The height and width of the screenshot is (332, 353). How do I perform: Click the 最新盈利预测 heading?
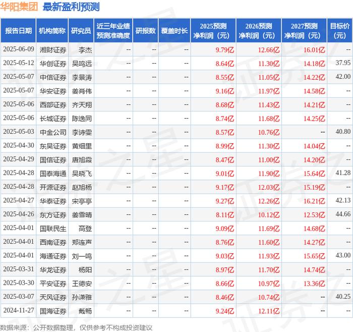(x=71, y=7)
